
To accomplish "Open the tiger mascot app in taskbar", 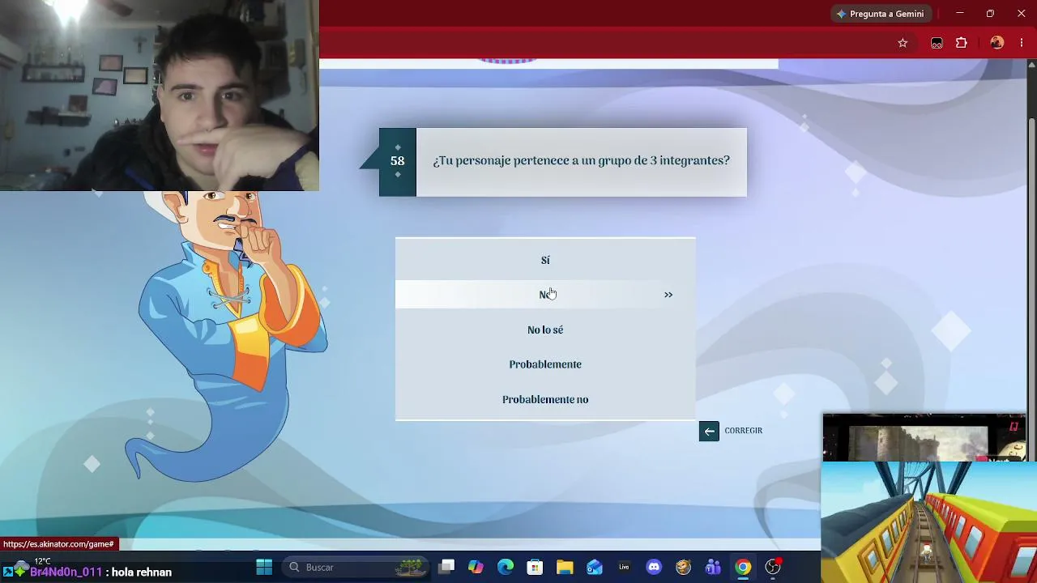I will (x=684, y=567).
